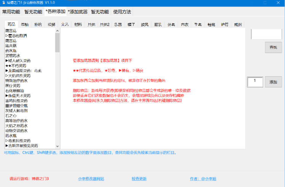Select the 披风 sub-tab
This screenshot has height=187, width=285.
145,24
